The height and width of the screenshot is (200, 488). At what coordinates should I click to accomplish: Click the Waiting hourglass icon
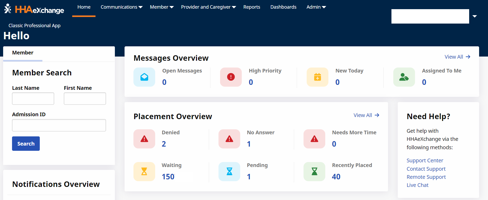point(144,171)
